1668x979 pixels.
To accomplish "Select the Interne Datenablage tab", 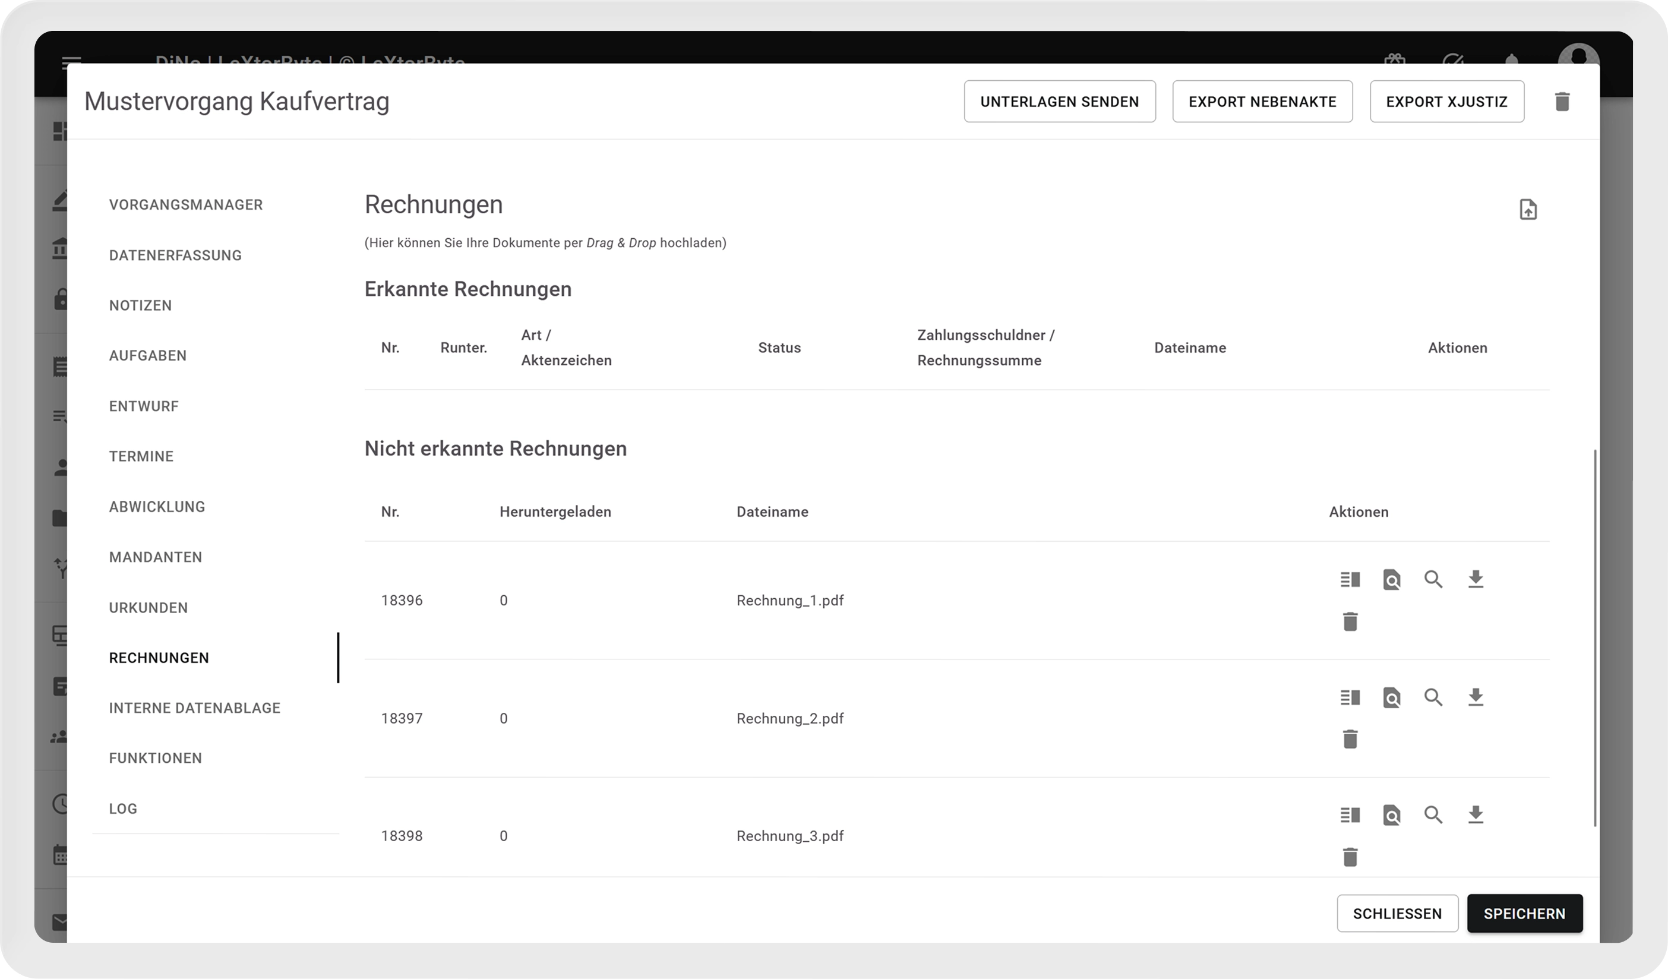I will click(x=195, y=708).
